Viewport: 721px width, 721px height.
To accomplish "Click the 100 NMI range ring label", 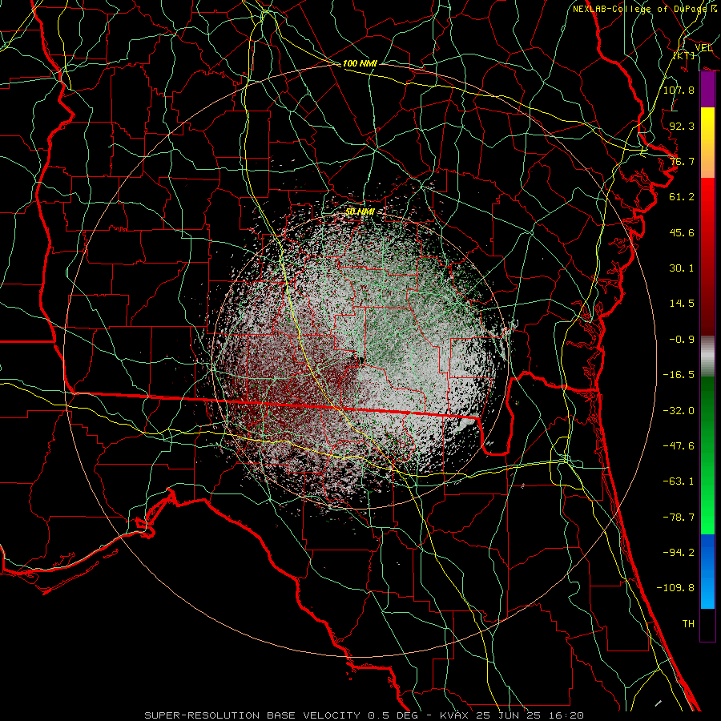I will 360,63.
